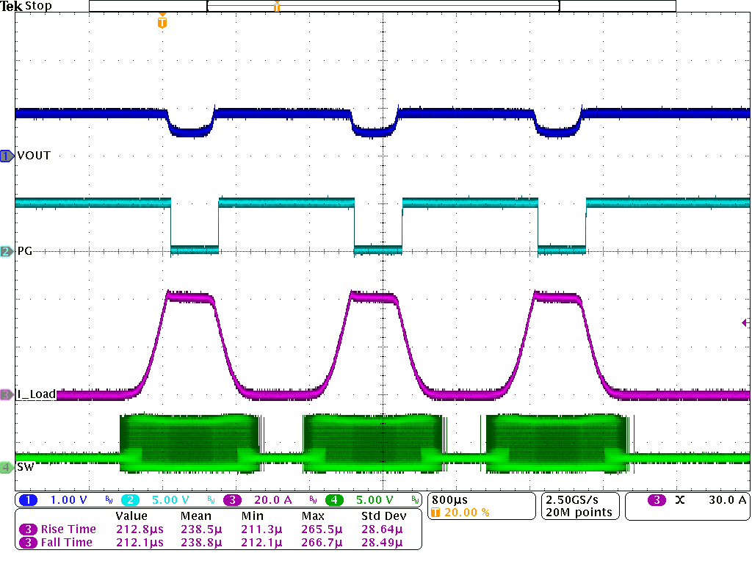Open the 2.50GS/s sample rate readout
This screenshot has height=564, width=752.
click(577, 499)
